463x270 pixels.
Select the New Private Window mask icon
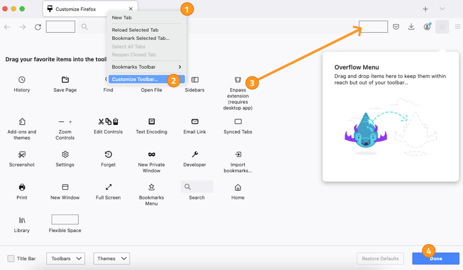[x=151, y=154]
